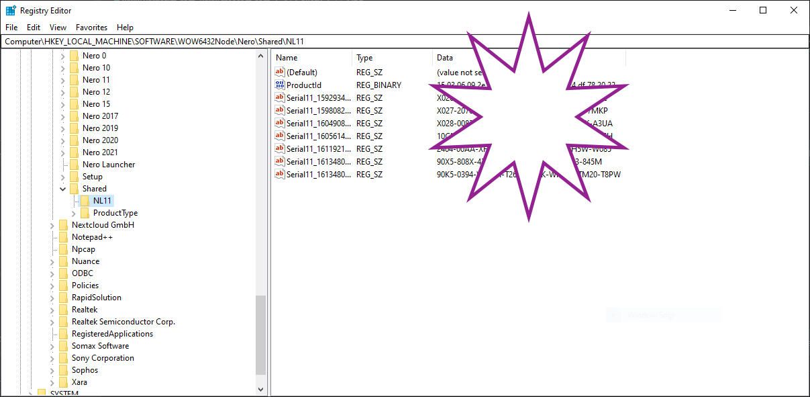The height and width of the screenshot is (397, 810).
Task: Open the Edit menu
Action: pos(34,28)
